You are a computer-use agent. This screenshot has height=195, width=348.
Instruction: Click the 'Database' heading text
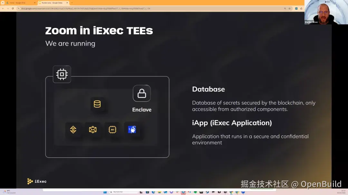click(x=208, y=89)
